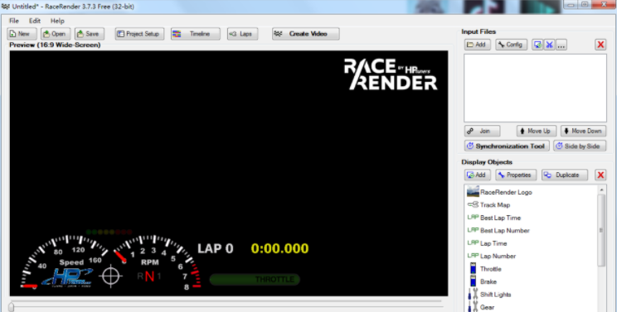This screenshot has width=617, height=312.
Task: Select Best Lap Time in display objects
Action: coord(500,218)
